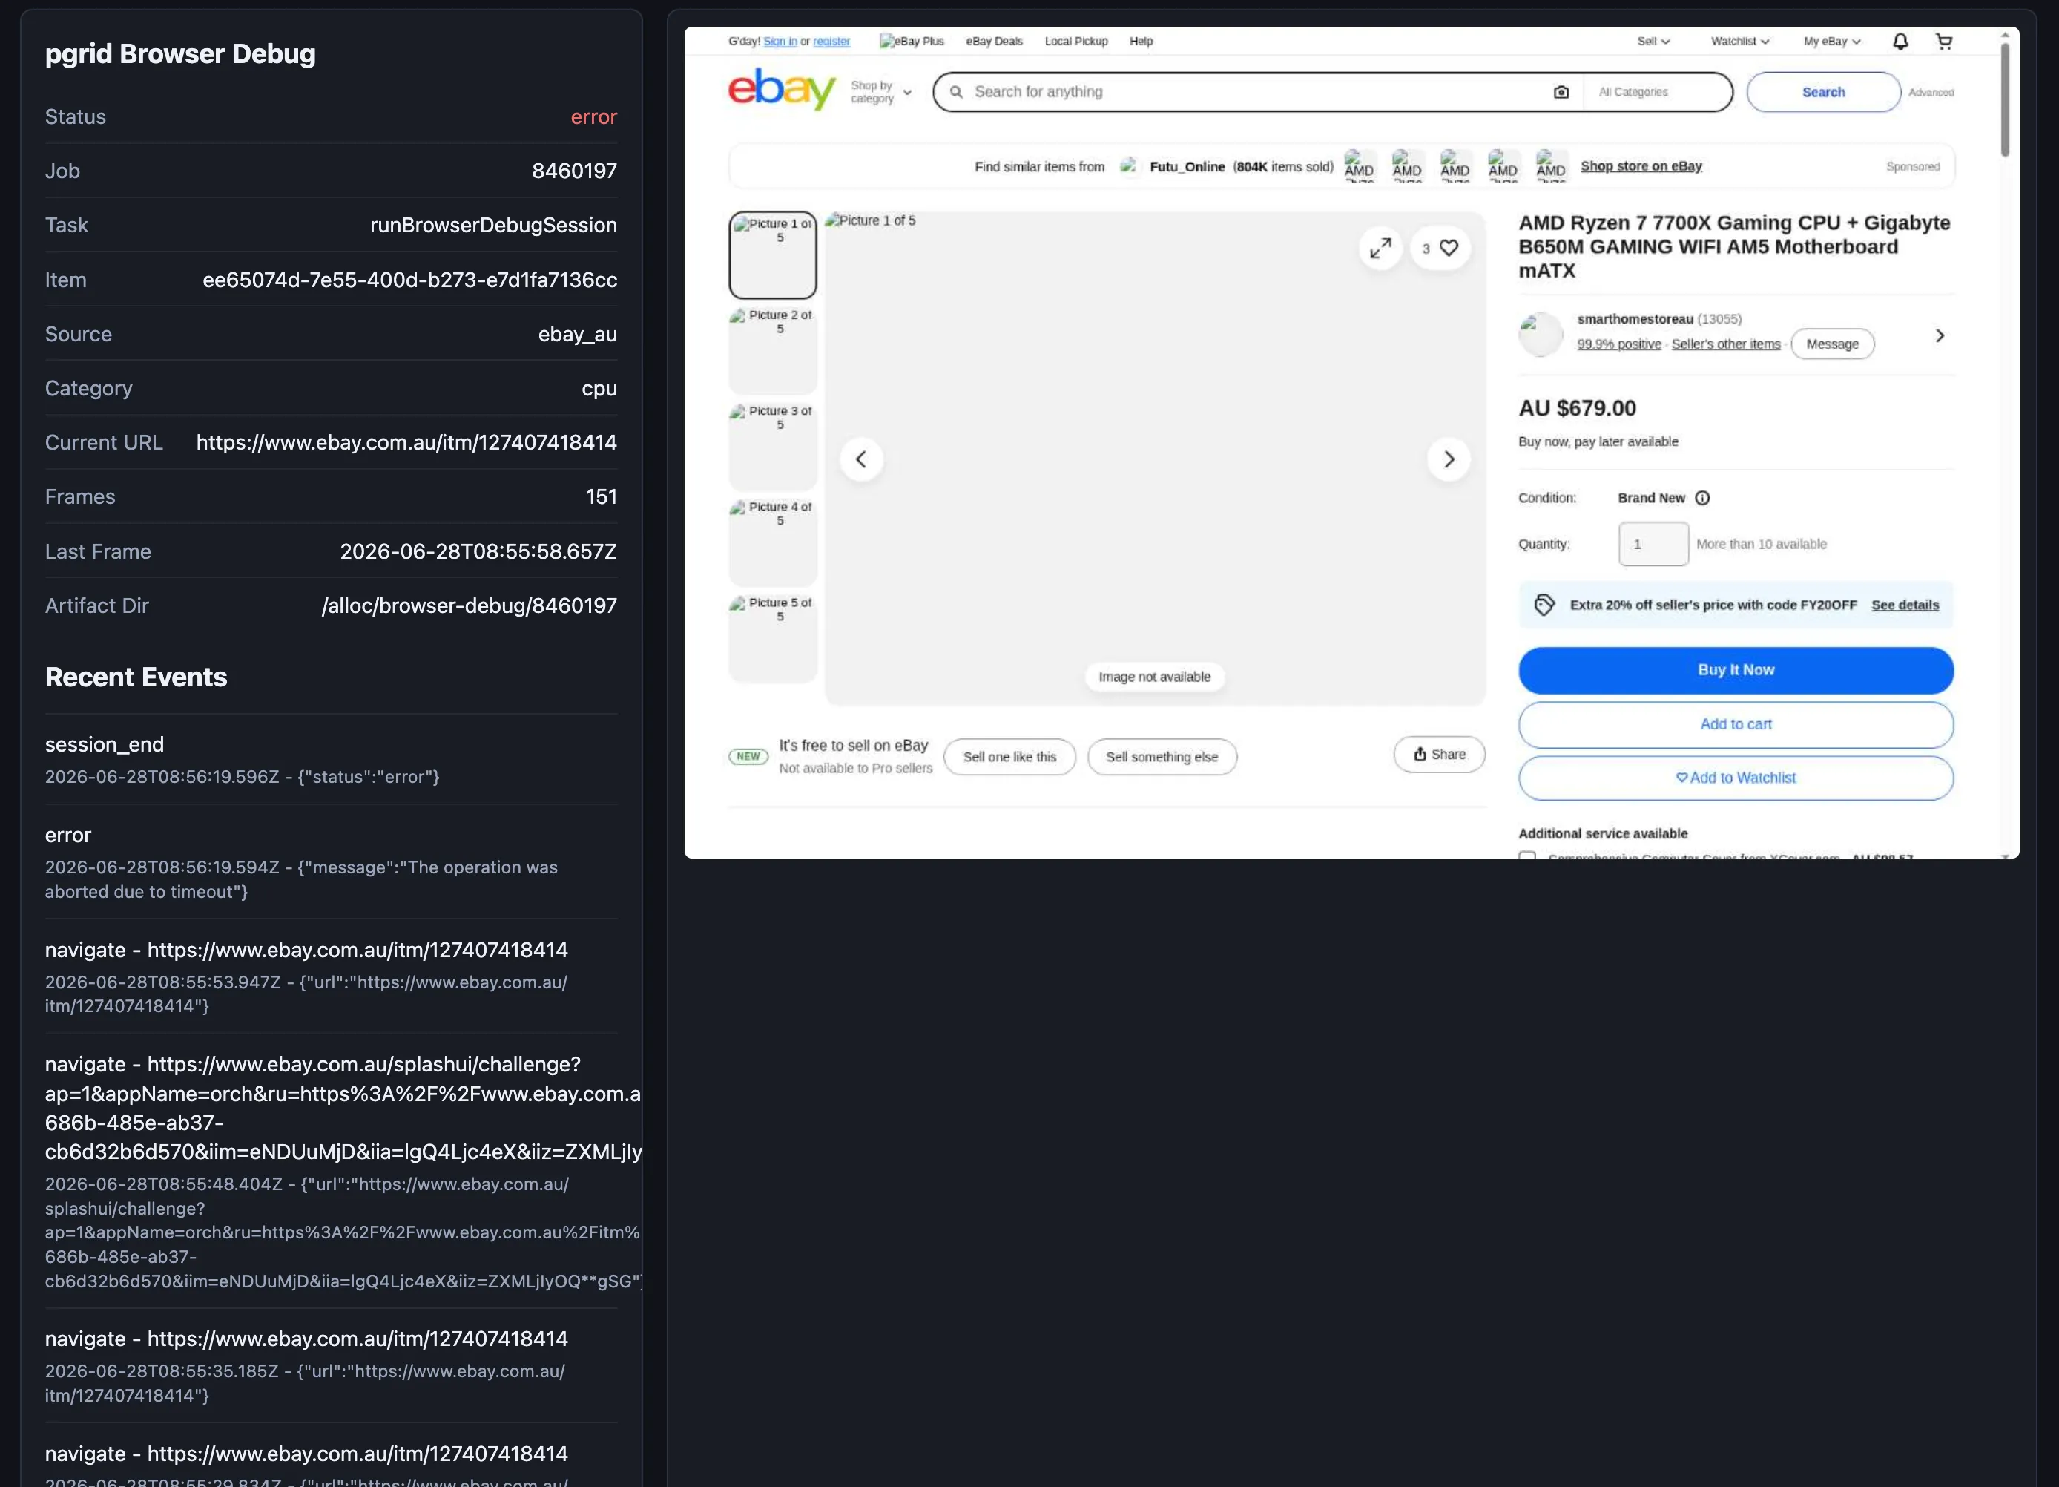Viewport: 2059px width, 1487px height.
Task: Click the runBrowserDebugSession task value
Action: [x=493, y=226]
